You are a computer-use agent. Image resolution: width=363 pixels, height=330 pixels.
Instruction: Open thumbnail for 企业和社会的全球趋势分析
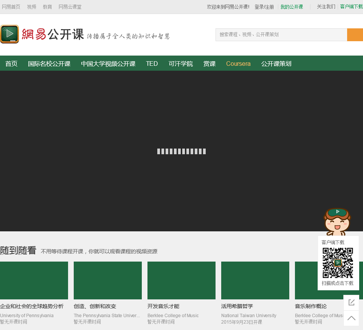pos(34,280)
